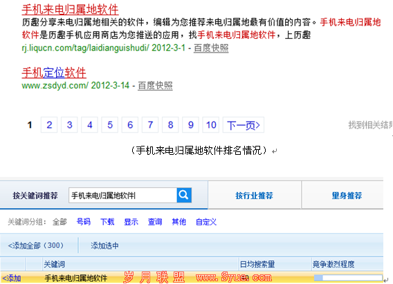Sort by the 日均搜索量 column header
This screenshot has height=284, width=393.
pos(257,264)
